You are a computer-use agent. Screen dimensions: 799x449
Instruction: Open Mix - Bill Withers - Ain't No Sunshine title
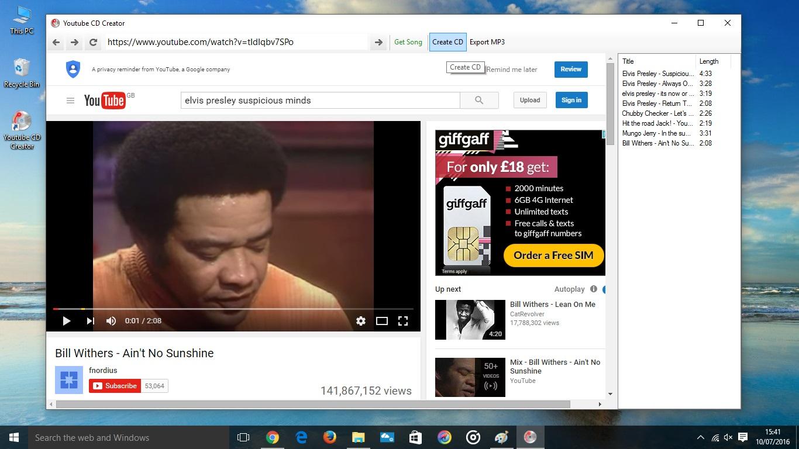[555, 367]
